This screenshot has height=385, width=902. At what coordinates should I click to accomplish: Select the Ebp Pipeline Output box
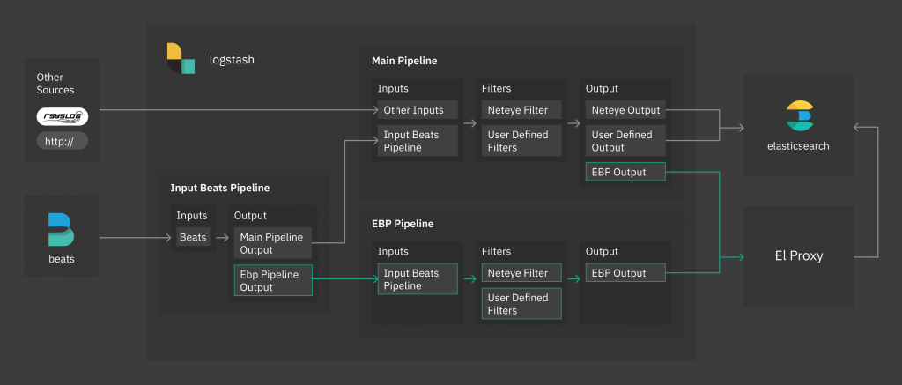pos(273,280)
